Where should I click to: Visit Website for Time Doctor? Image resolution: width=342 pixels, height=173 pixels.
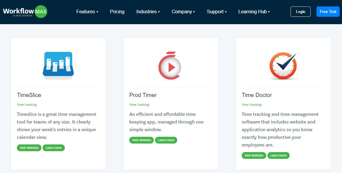click(254, 155)
